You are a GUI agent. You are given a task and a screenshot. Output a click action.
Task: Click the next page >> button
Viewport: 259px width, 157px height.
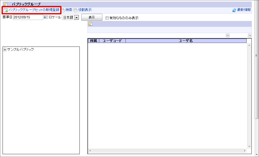pos(250,35)
